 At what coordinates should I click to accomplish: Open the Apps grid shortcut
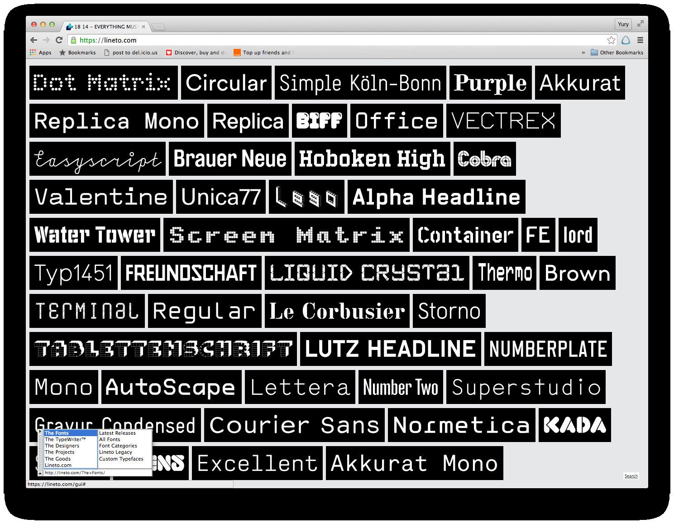point(41,53)
